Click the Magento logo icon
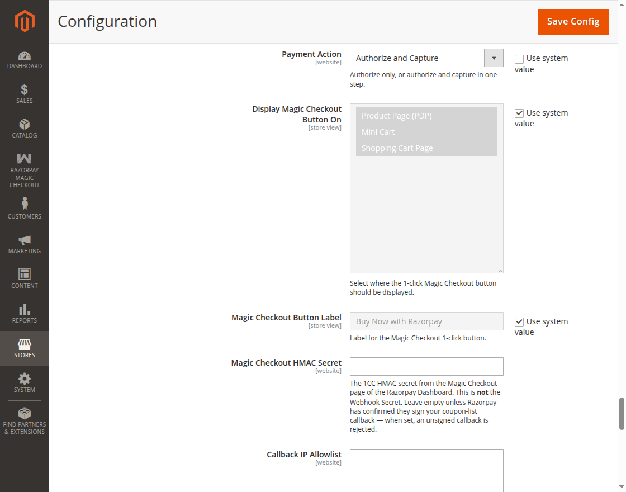The width and height of the screenshot is (626, 492). (25, 21)
